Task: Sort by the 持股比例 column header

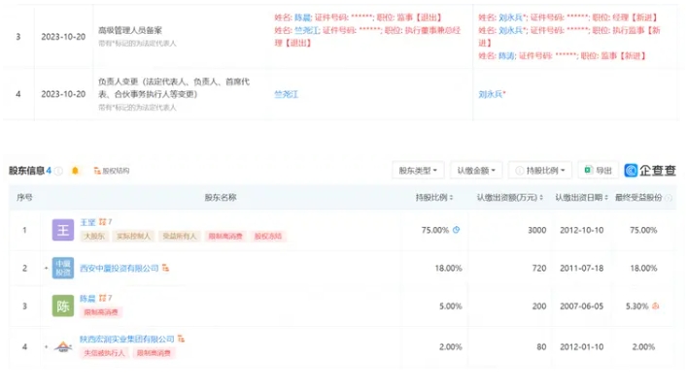Action: click(x=434, y=198)
